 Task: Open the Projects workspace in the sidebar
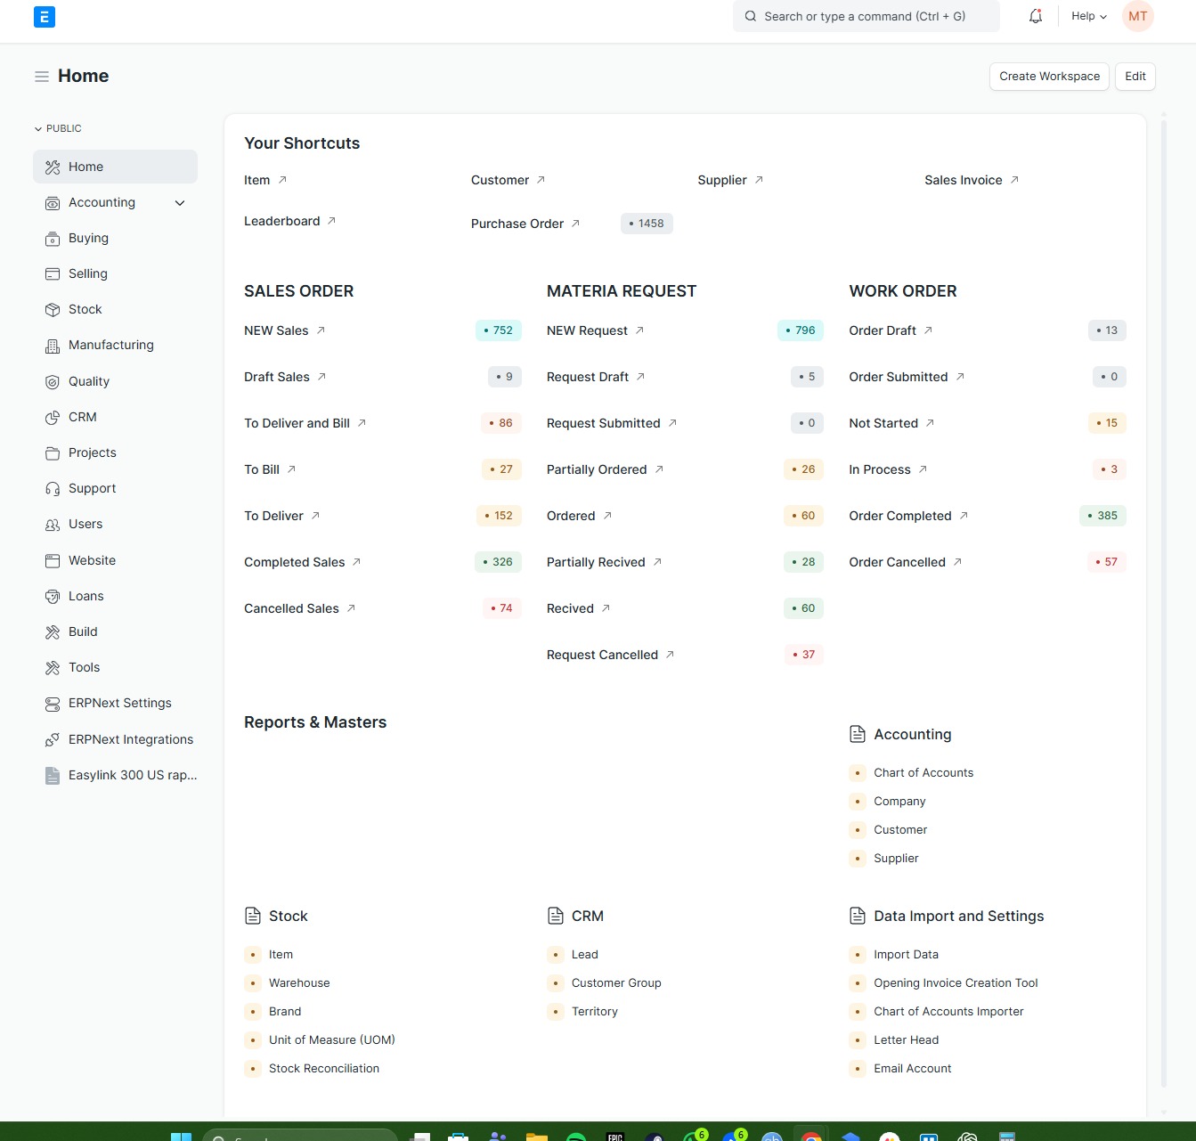92,452
